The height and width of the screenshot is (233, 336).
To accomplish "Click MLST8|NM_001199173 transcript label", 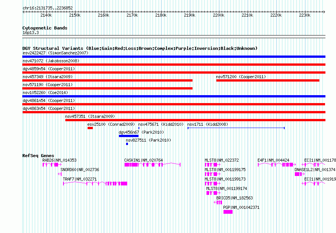I will pos(225,179).
